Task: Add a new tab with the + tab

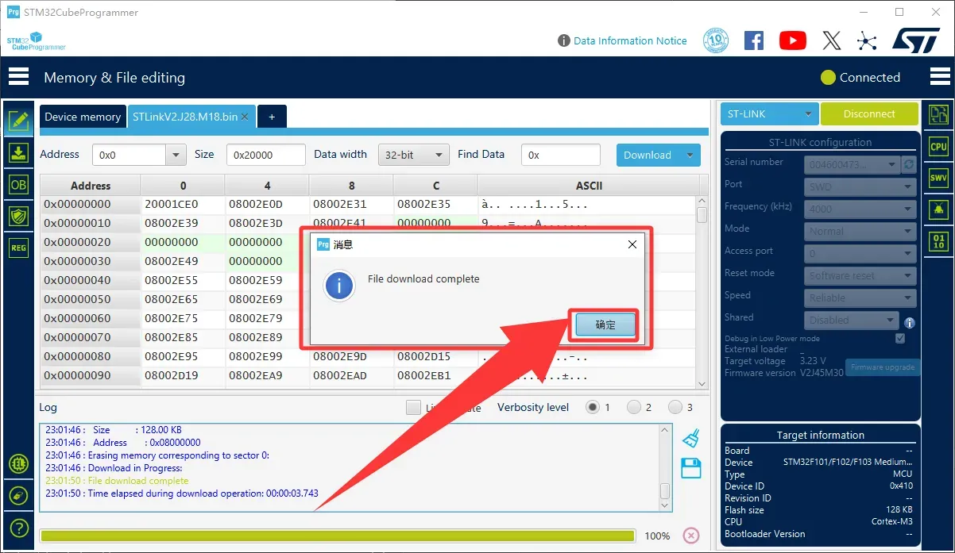Action: [272, 117]
